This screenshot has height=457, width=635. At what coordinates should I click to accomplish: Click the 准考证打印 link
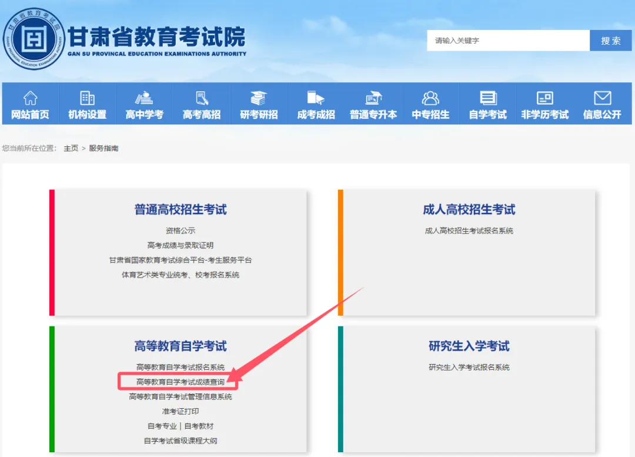181,412
